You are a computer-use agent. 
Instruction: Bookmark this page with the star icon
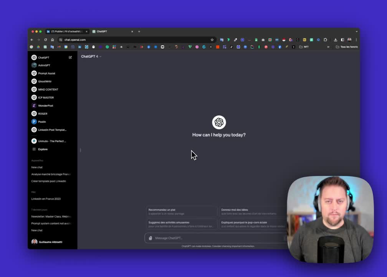coord(212,40)
